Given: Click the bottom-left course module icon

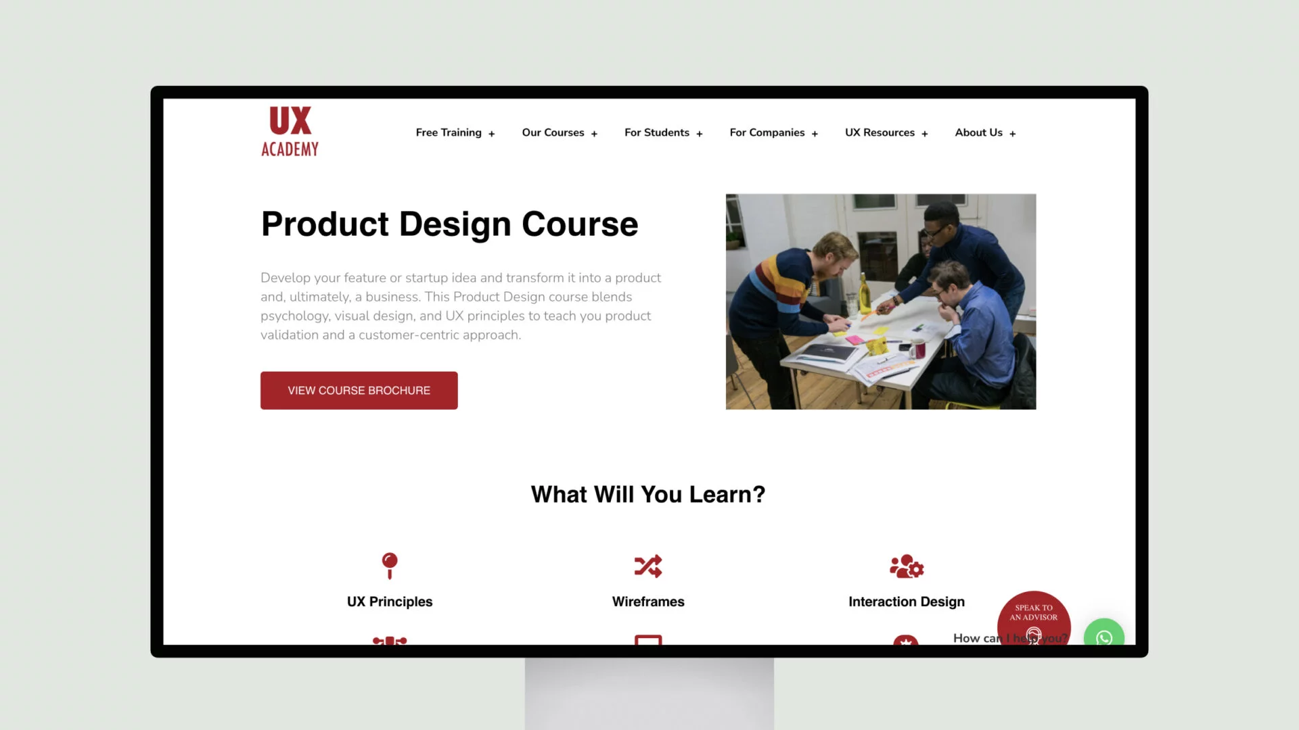Looking at the screenshot, I should (x=389, y=640).
